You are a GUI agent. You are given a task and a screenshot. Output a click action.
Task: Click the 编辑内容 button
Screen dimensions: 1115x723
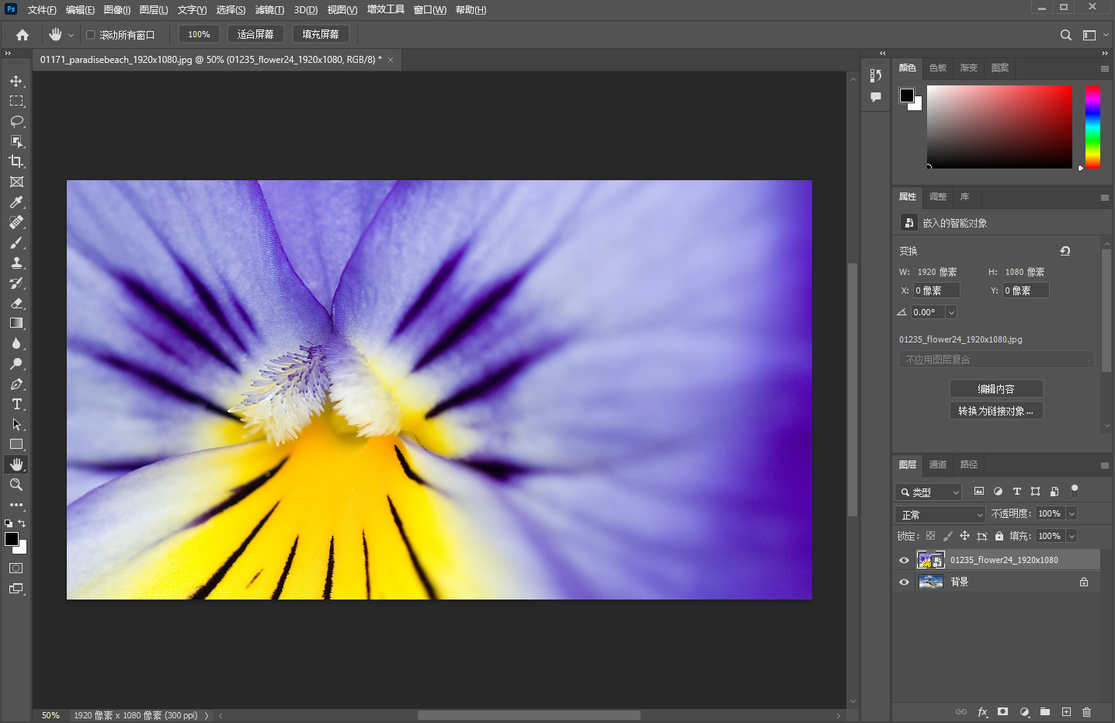996,388
